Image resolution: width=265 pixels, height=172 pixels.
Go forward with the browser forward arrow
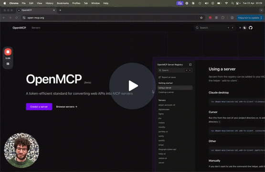(10, 18)
